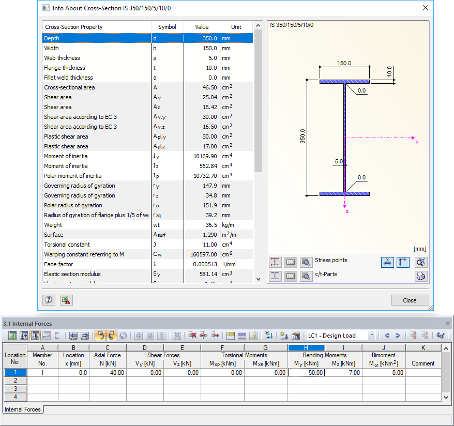Go to next load case arrow
454x426 pixels.
point(398,336)
